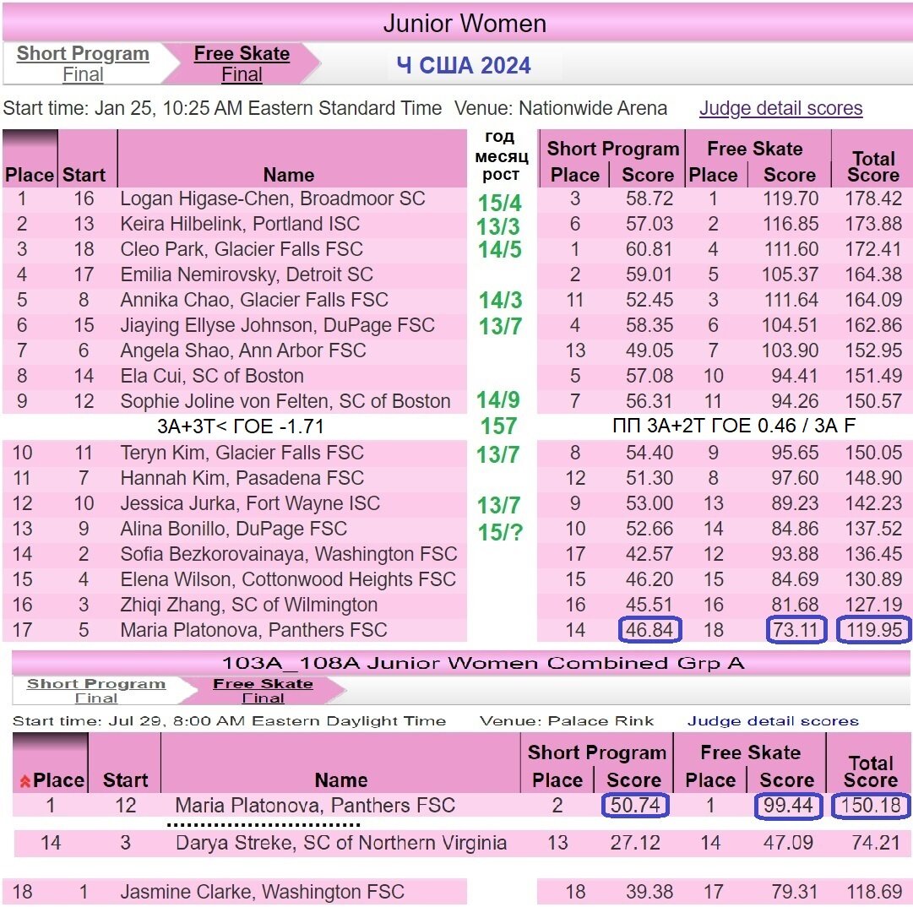Select Jasmine Clarke, Washington FSC
Image resolution: width=913 pixels, height=907 pixels.
262,892
